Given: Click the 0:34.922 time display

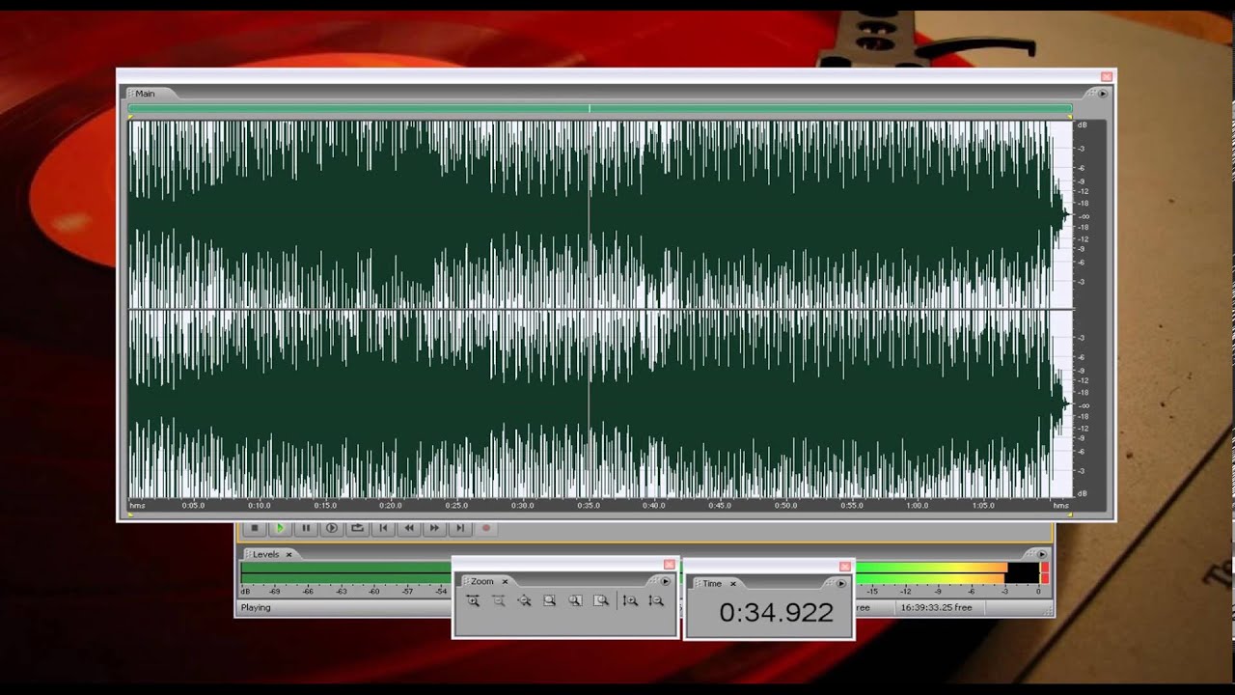Looking at the screenshot, I should point(776,612).
